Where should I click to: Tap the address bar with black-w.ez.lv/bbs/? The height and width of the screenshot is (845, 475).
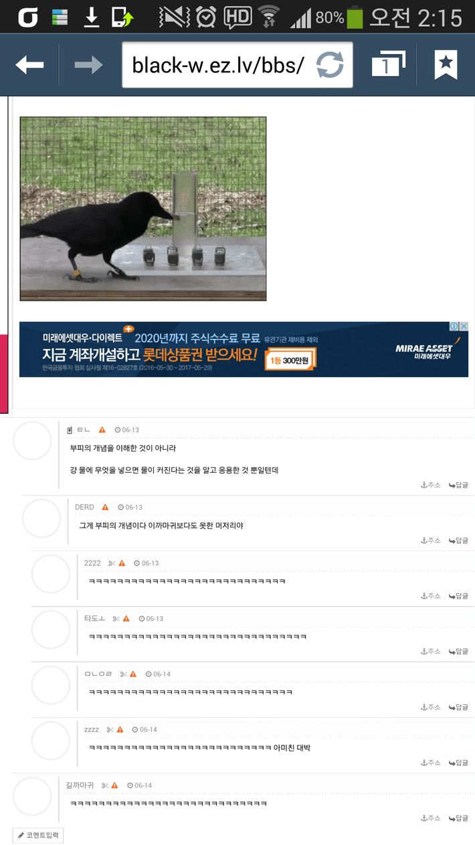[237, 65]
